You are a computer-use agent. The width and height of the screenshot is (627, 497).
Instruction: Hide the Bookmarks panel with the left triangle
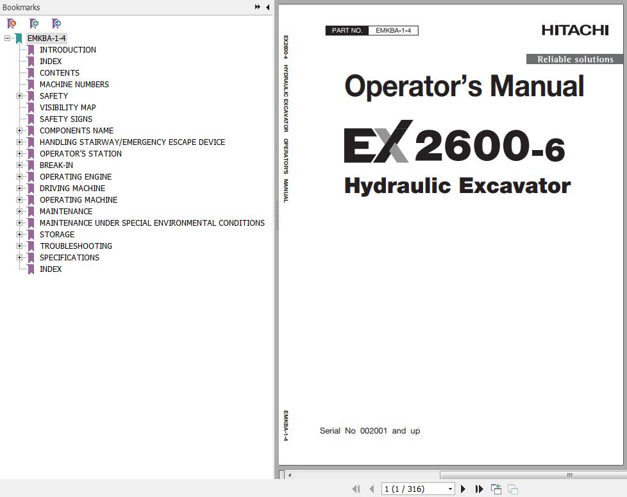(267, 7)
